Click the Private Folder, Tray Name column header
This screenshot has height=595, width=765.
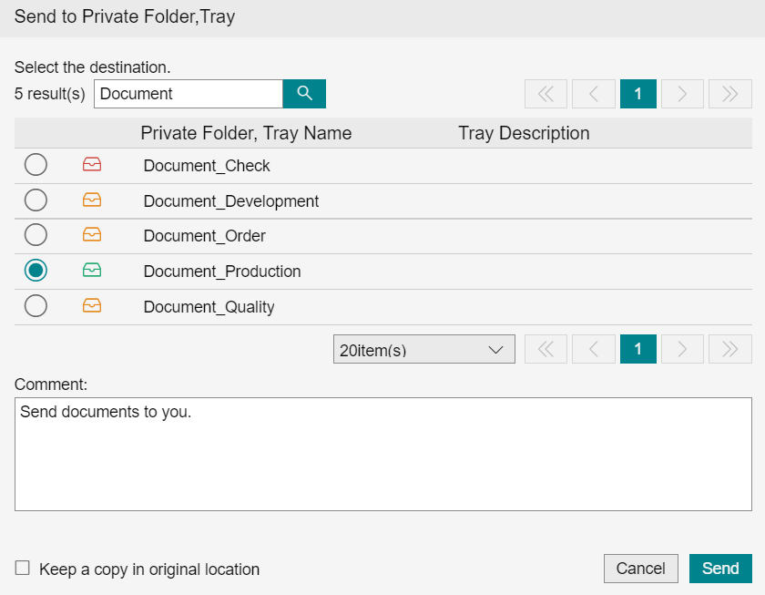point(246,133)
